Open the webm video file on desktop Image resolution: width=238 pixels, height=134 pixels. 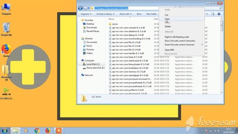click(6, 93)
